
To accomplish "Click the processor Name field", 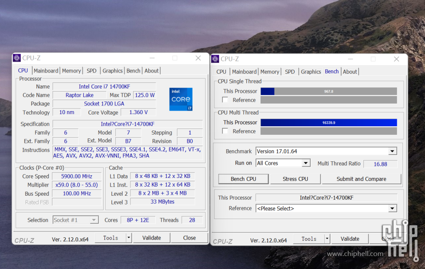I will pos(105,86).
